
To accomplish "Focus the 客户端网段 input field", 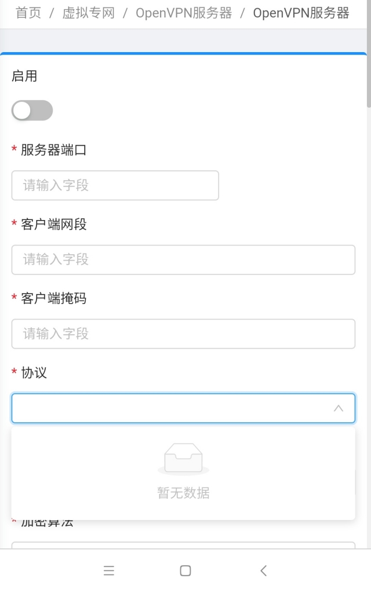I will 183,259.
